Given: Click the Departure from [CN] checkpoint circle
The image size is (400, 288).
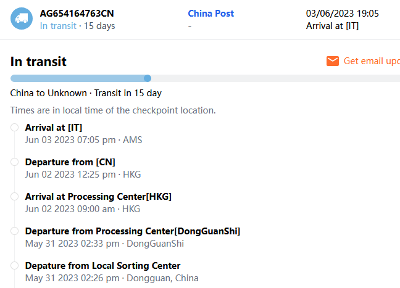Looking at the screenshot, I should pyautogui.click(x=14, y=162).
